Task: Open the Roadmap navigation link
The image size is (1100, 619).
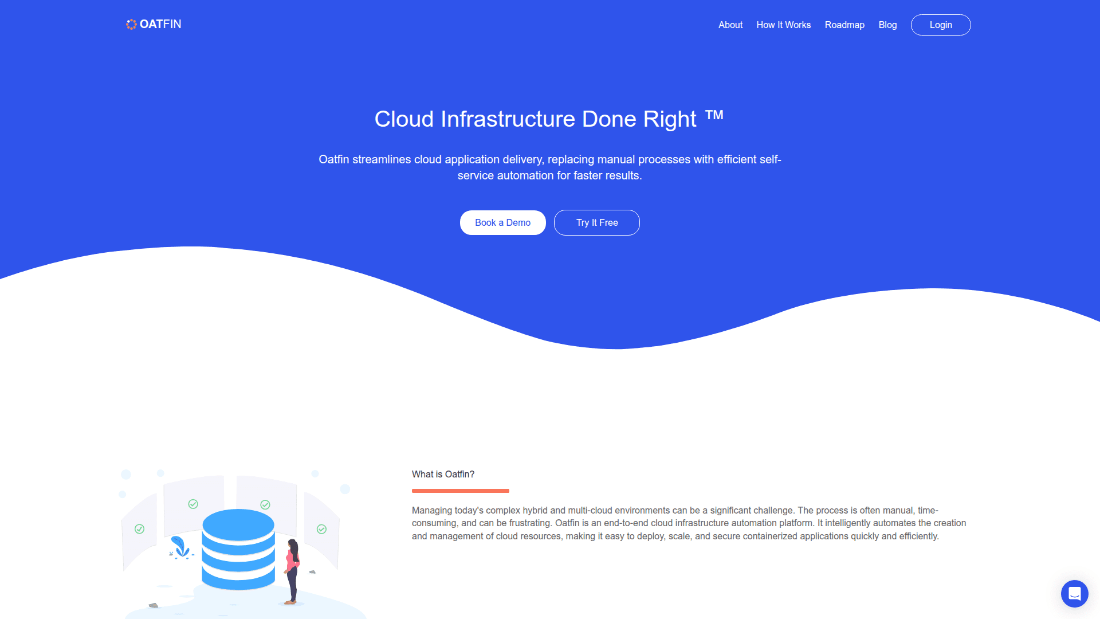Action: (844, 25)
